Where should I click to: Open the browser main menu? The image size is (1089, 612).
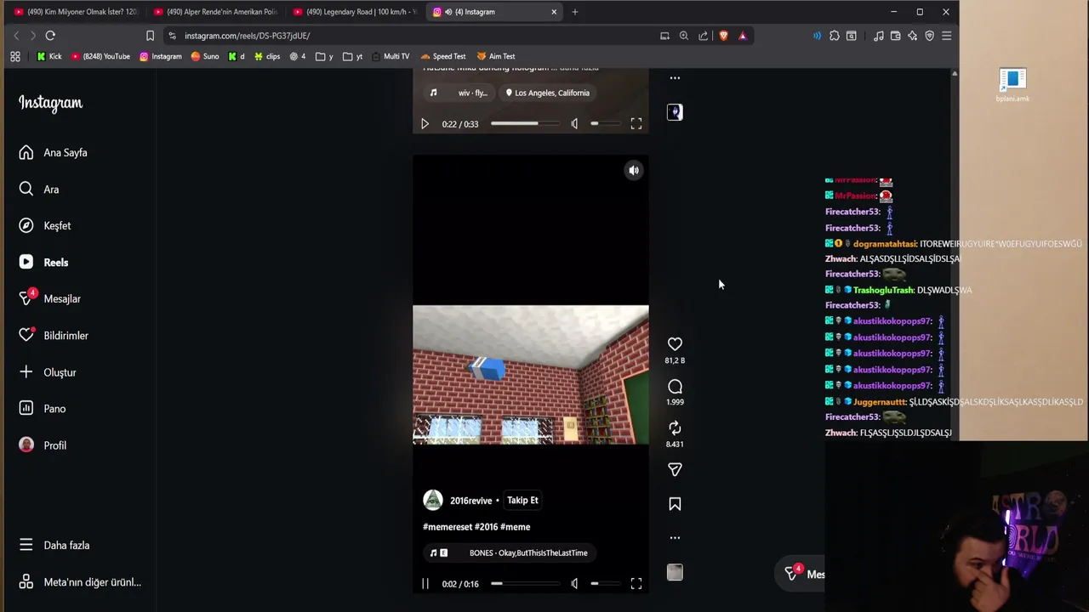(x=946, y=36)
